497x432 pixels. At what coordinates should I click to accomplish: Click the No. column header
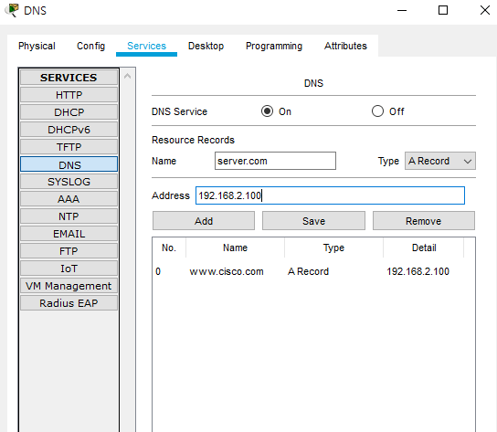coord(169,248)
